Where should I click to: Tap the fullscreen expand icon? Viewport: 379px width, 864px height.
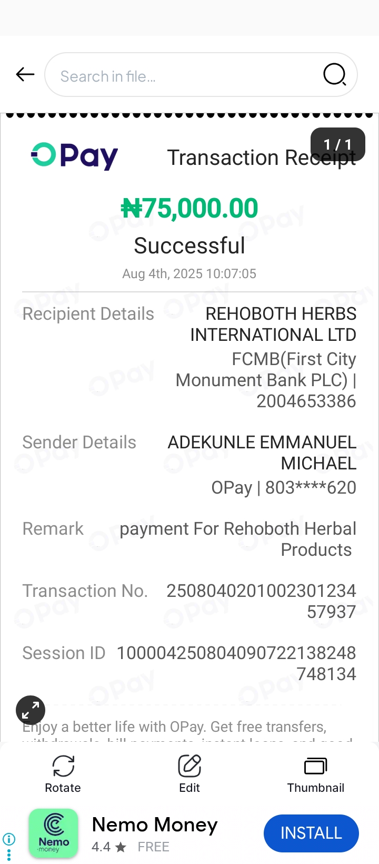pos(31,710)
